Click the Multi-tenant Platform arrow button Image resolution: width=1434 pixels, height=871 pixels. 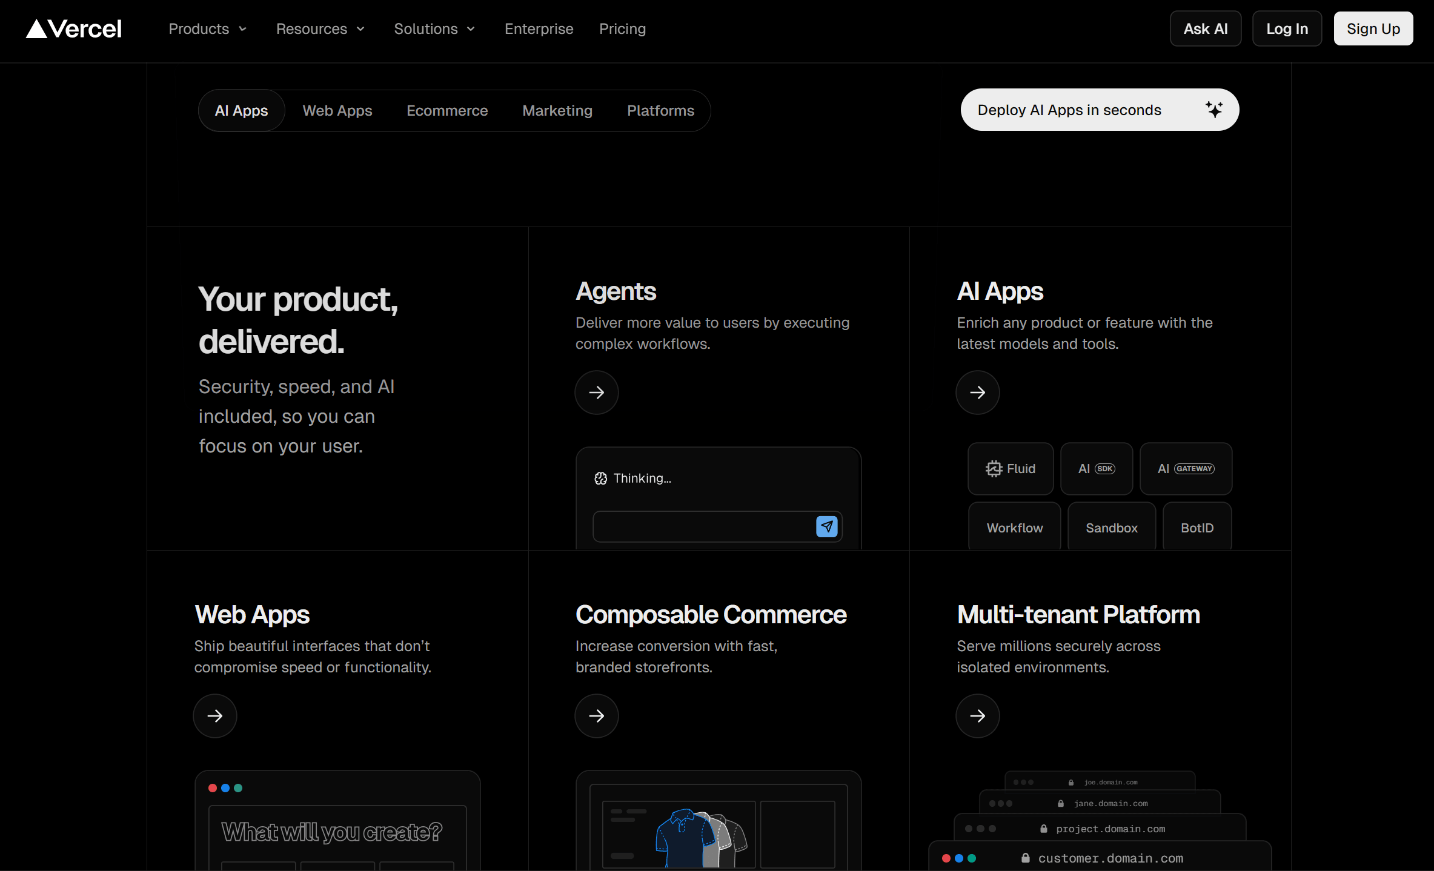coord(977,716)
